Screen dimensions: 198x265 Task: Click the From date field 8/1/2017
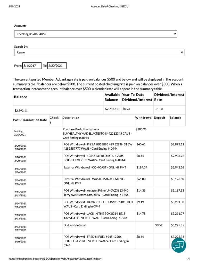pos(32,65)
